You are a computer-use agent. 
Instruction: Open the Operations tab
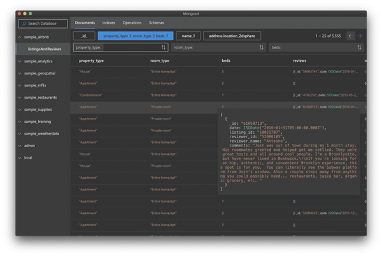pos(132,23)
